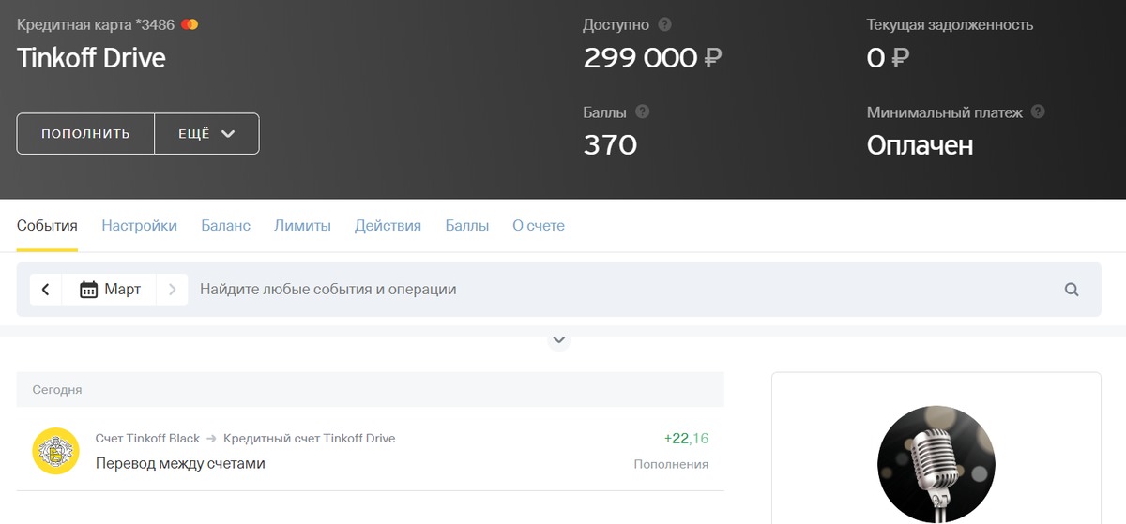Switch to the События tab
1126x524 pixels.
click(47, 226)
